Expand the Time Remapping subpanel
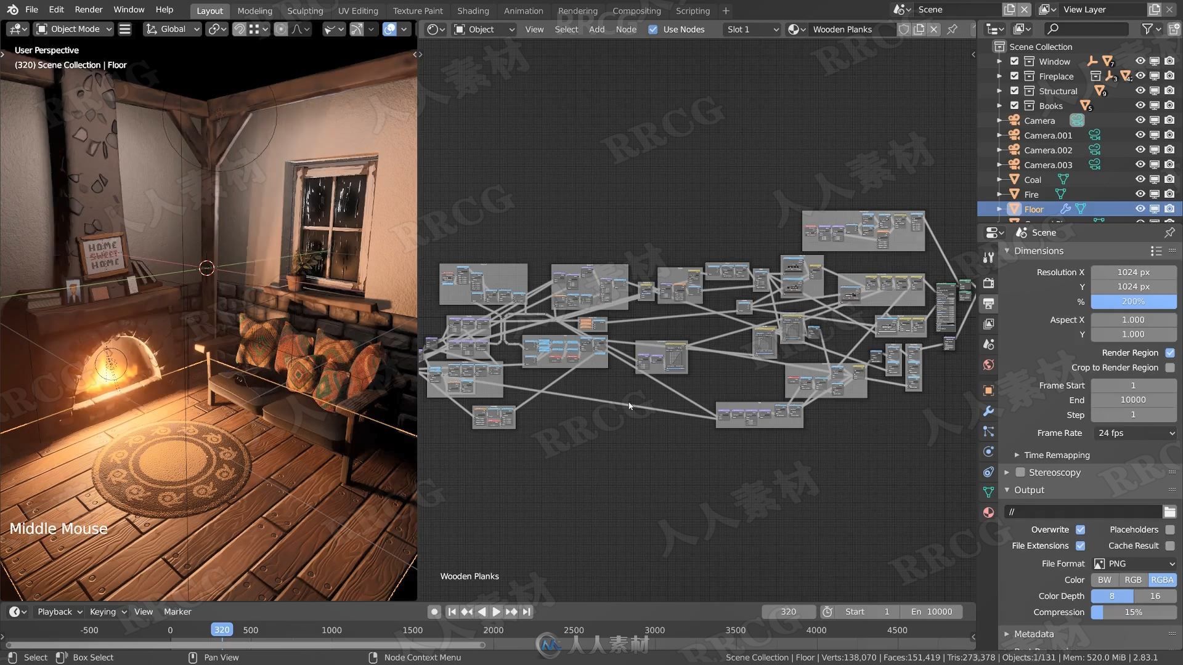Image resolution: width=1183 pixels, height=665 pixels. [x=1056, y=455]
